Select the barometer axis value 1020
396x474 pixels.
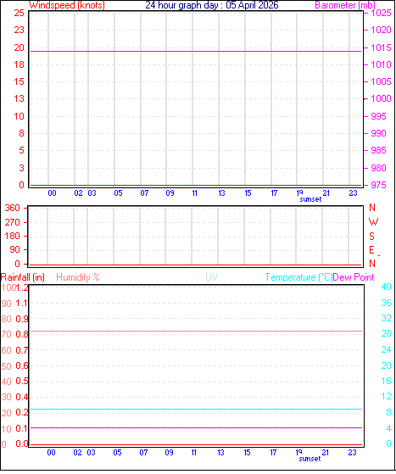pyautogui.click(x=381, y=30)
